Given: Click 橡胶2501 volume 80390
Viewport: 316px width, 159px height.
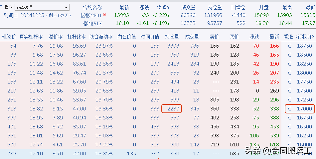Looking at the screenshot, I should pos(188,15).
